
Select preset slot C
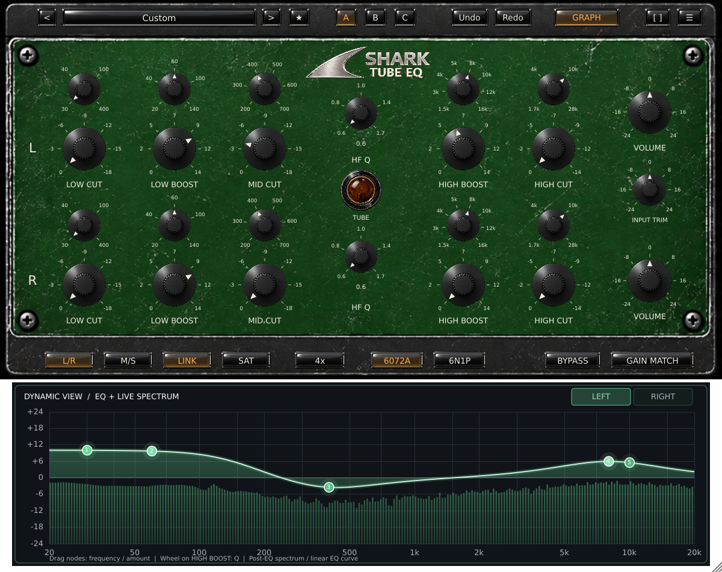(x=405, y=17)
